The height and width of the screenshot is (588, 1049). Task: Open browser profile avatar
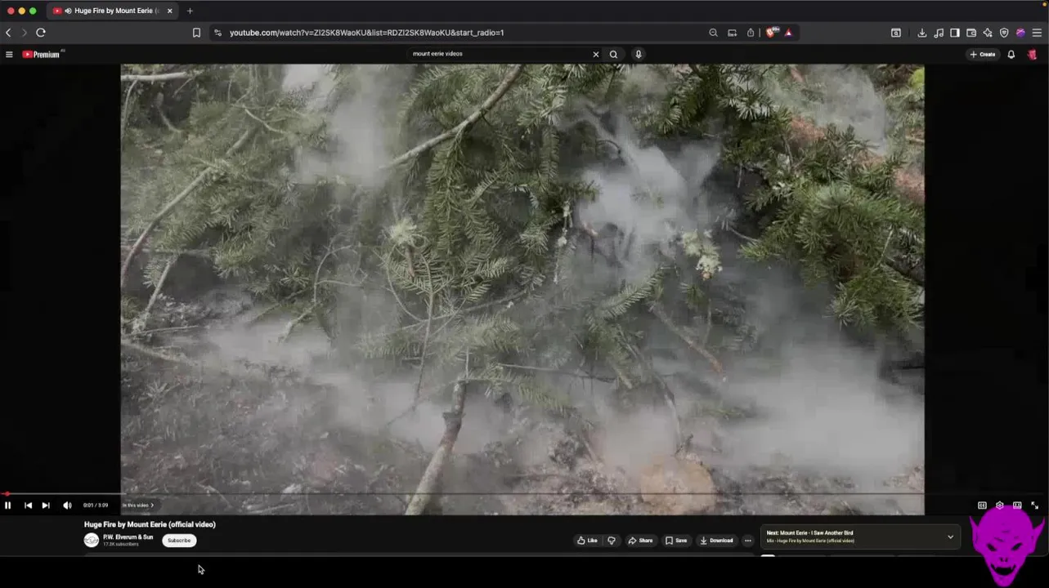[1020, 33]
